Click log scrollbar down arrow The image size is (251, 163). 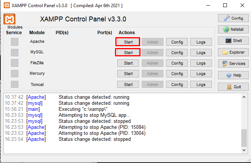click(x=244, y=150)
